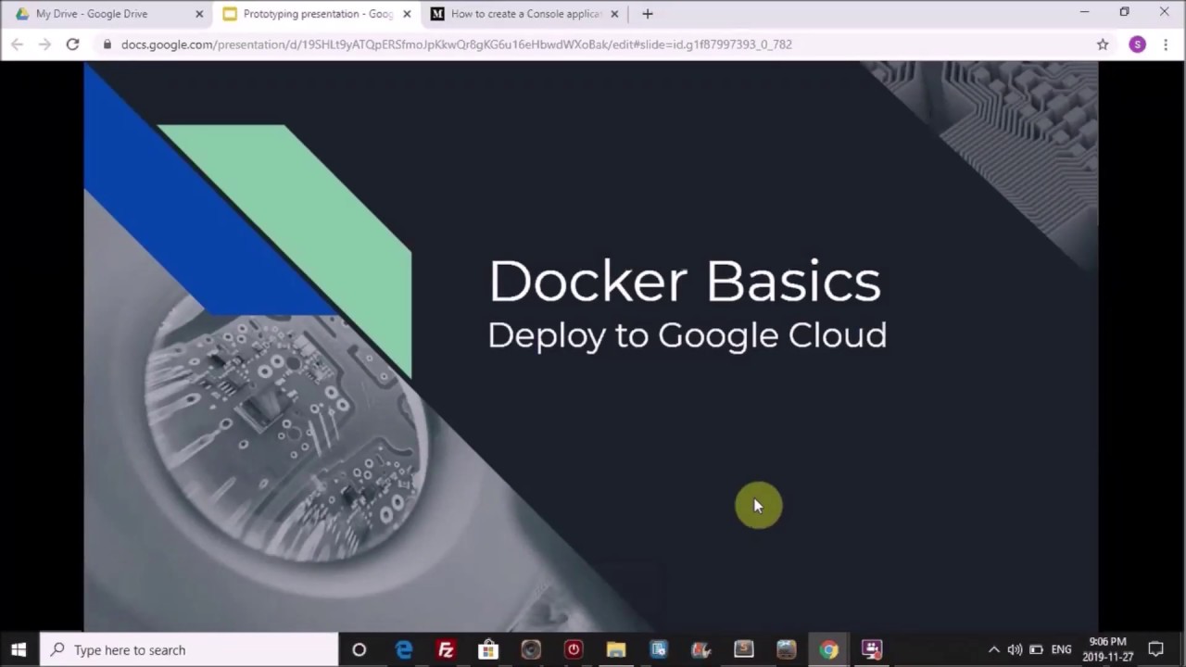This screenshot has height=667, width=1186.
Task: Change the ENG input language
Action: 1062,649
